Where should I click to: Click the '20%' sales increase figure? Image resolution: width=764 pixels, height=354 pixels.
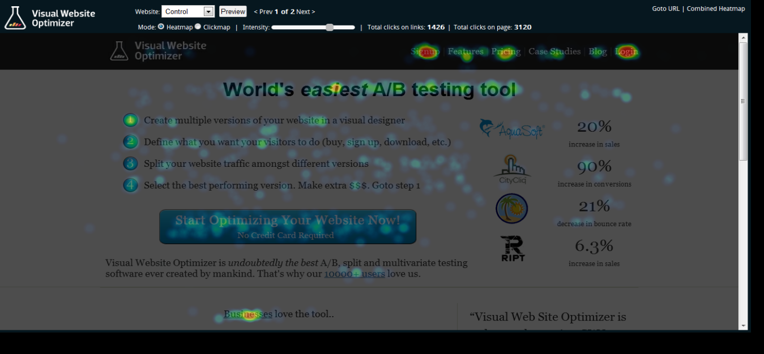click(594, 126)
